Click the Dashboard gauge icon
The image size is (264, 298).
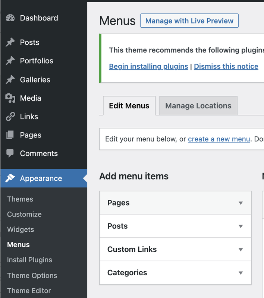[10, 18]
